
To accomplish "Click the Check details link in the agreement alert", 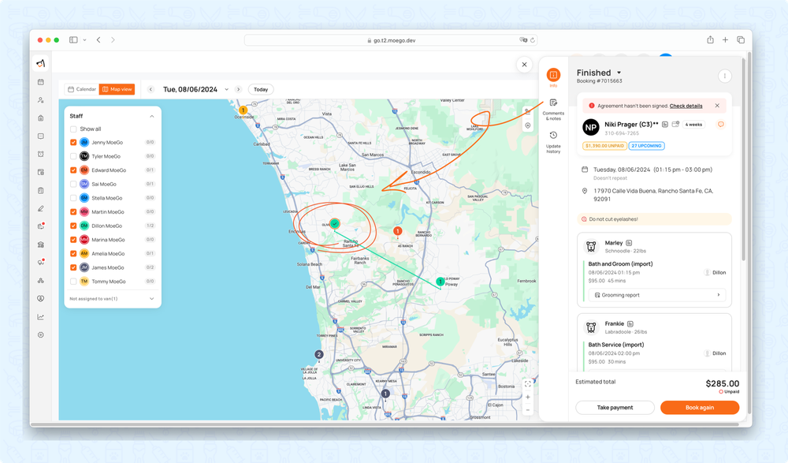I will click(686, 105).
